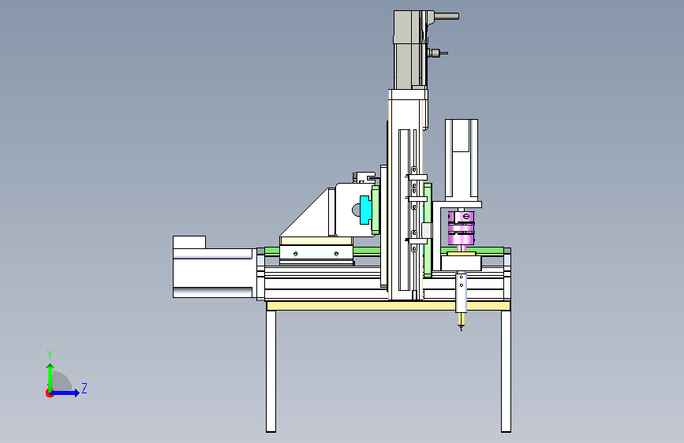
Task: Select the stepper motor above the pink coupling
Action: coord(461,160)
